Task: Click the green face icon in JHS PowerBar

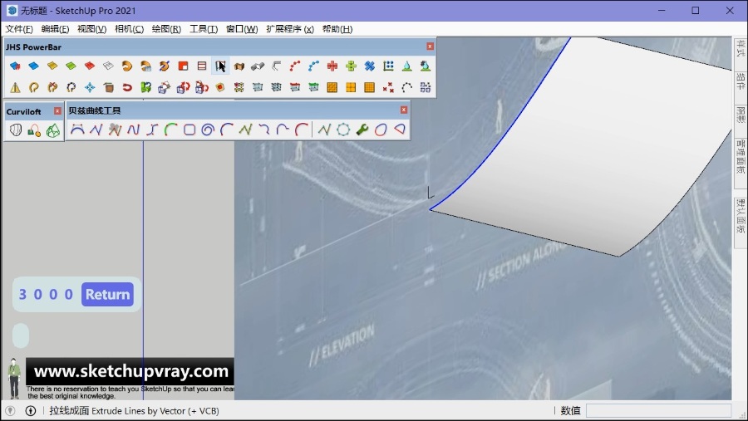Action: [x=71, y=66]
